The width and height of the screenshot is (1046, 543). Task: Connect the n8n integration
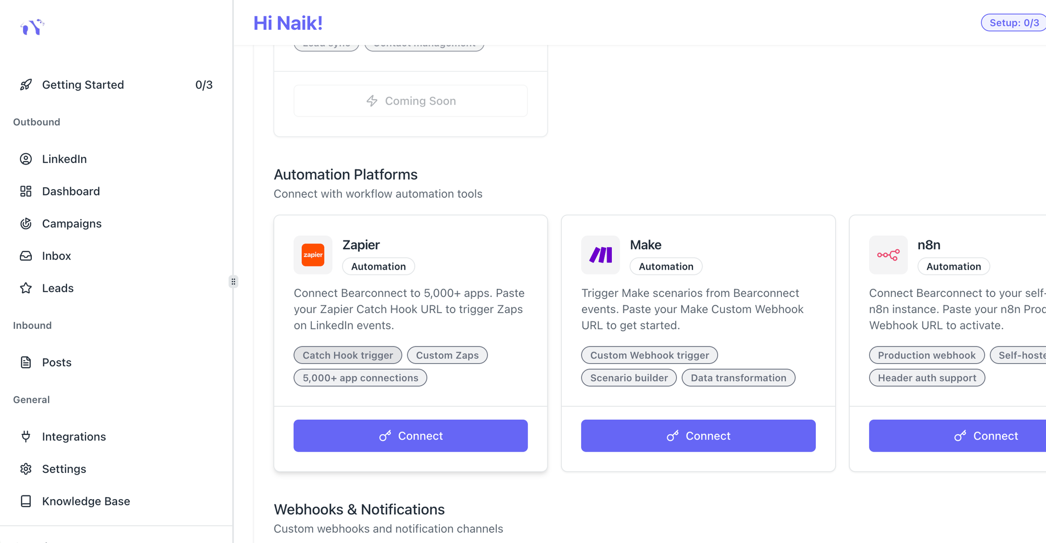coord(985,436)
